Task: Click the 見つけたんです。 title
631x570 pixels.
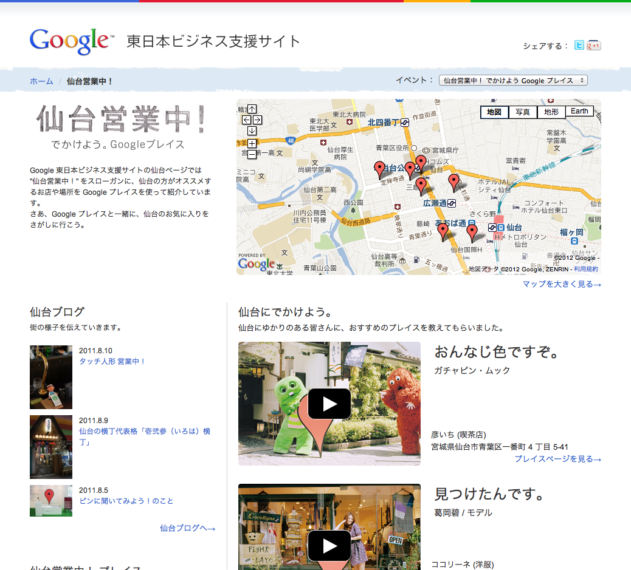Action: pos(490,494)
